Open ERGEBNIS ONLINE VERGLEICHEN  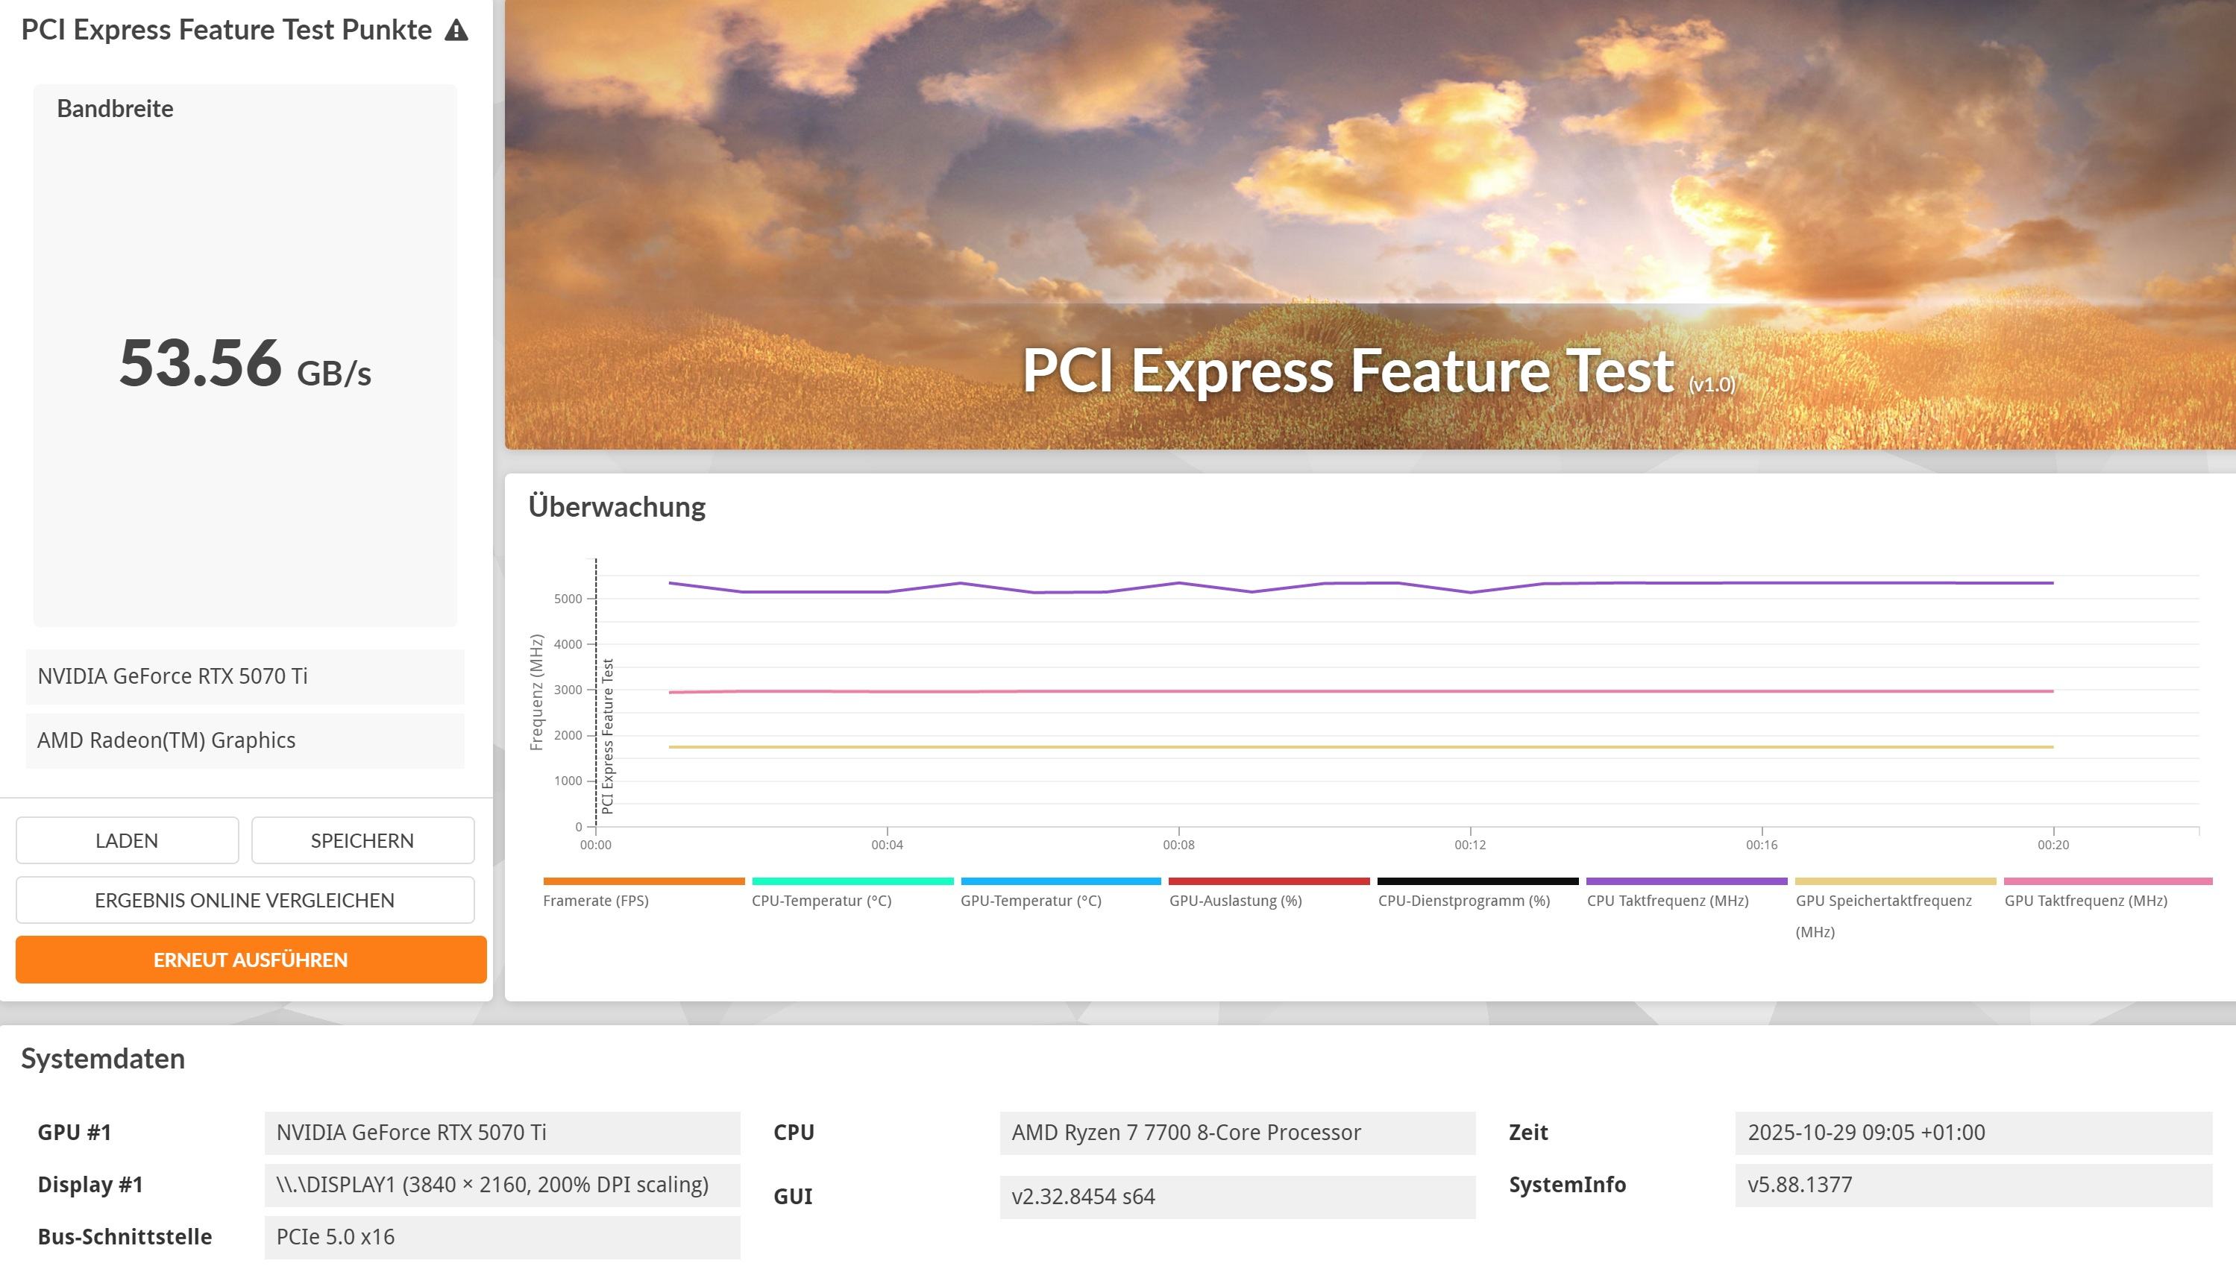click(245, 900)
